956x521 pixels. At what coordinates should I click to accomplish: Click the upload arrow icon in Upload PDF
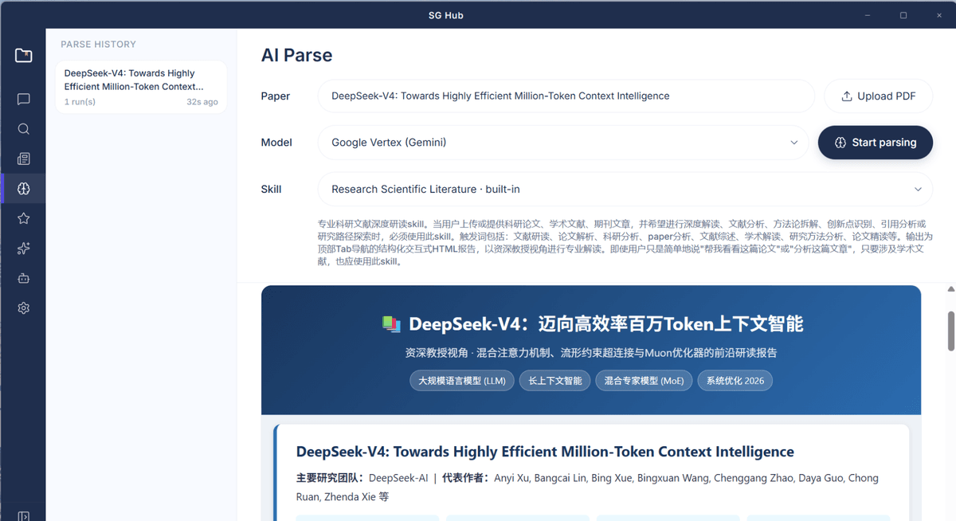[847, 96]
